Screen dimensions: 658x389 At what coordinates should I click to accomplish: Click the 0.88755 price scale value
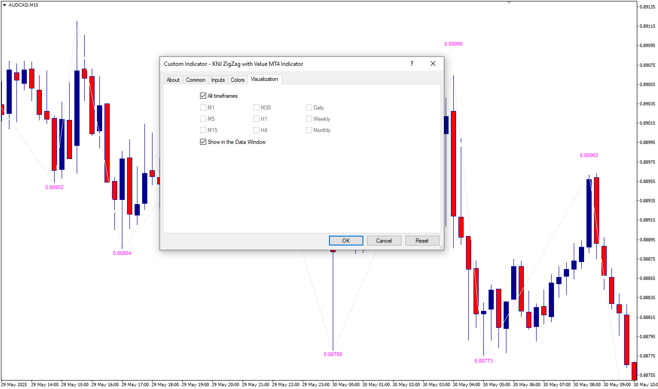pyautogui.click(x=647, y=375)
